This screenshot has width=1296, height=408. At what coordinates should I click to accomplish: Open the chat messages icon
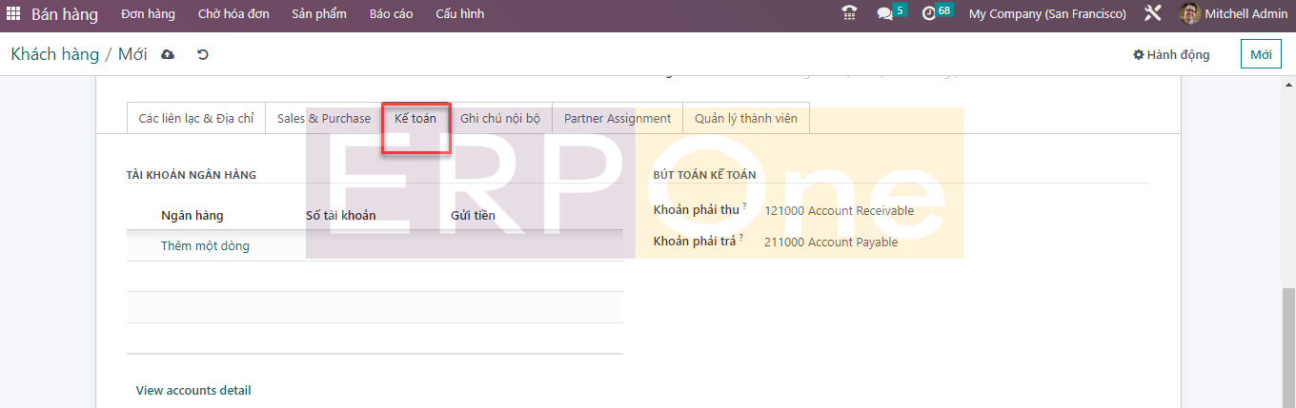click(885, 14)
